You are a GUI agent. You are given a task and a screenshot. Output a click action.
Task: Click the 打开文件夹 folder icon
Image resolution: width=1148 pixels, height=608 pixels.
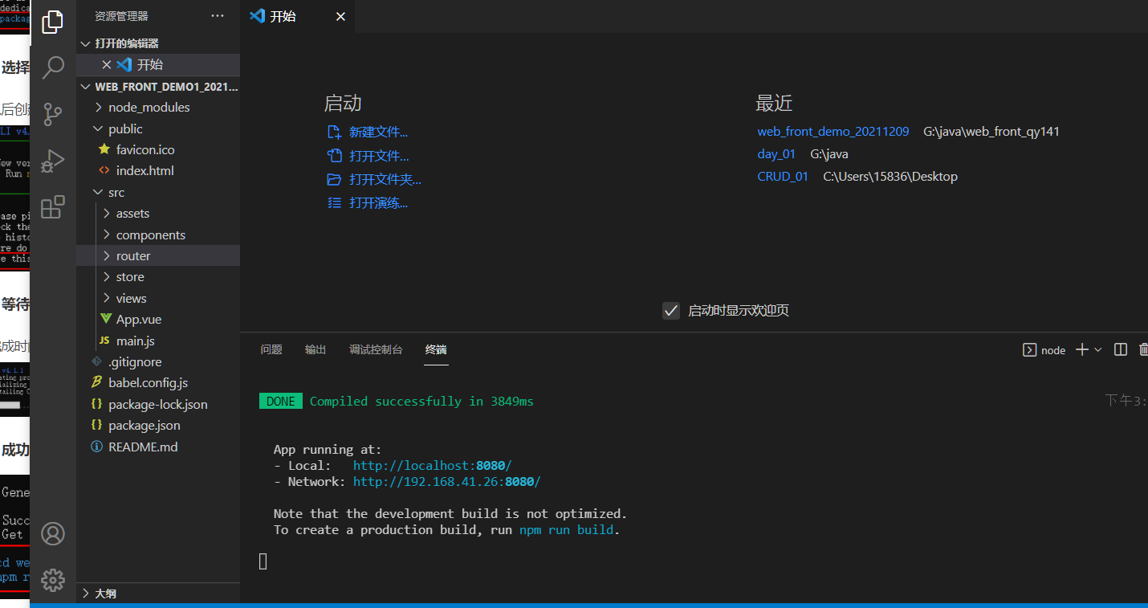(334, 179)
